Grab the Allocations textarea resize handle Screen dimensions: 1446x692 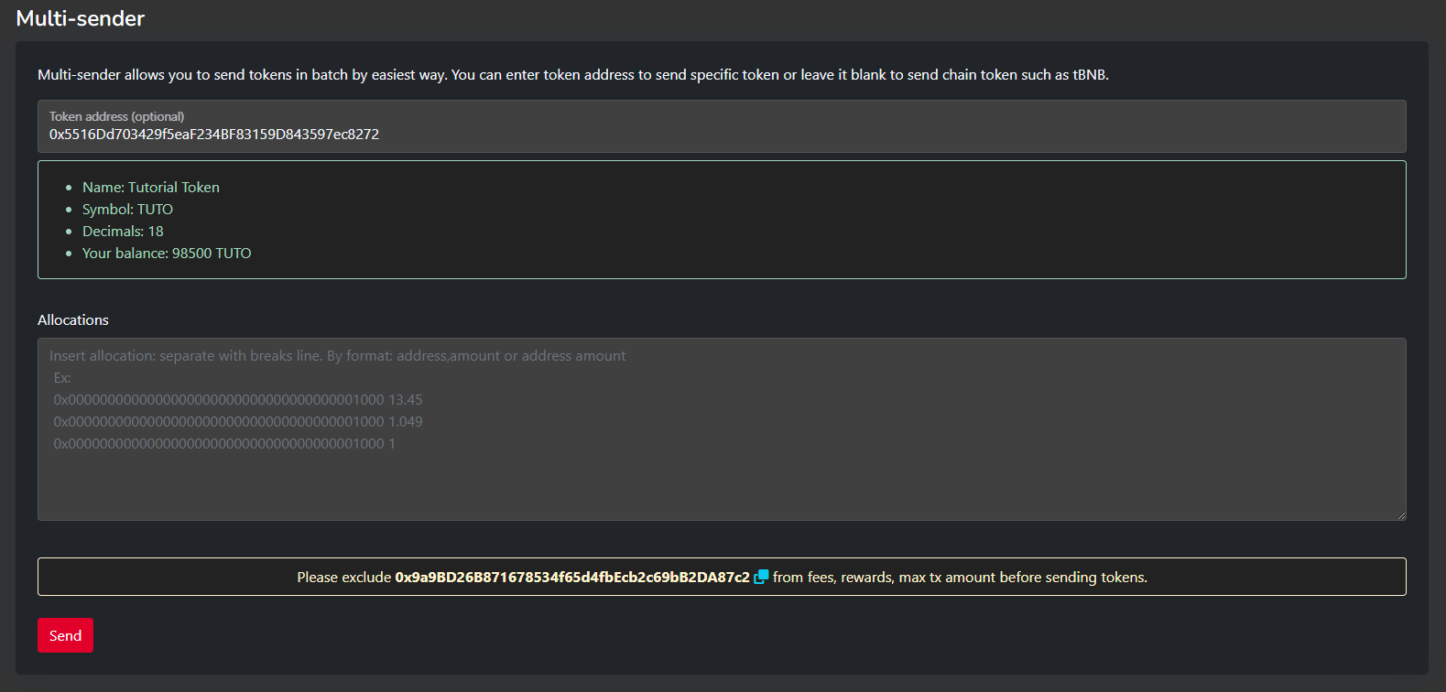tap(1400, 515)
